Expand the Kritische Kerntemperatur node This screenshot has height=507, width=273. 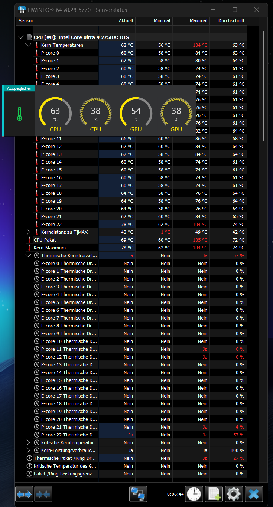coord(28,442)
